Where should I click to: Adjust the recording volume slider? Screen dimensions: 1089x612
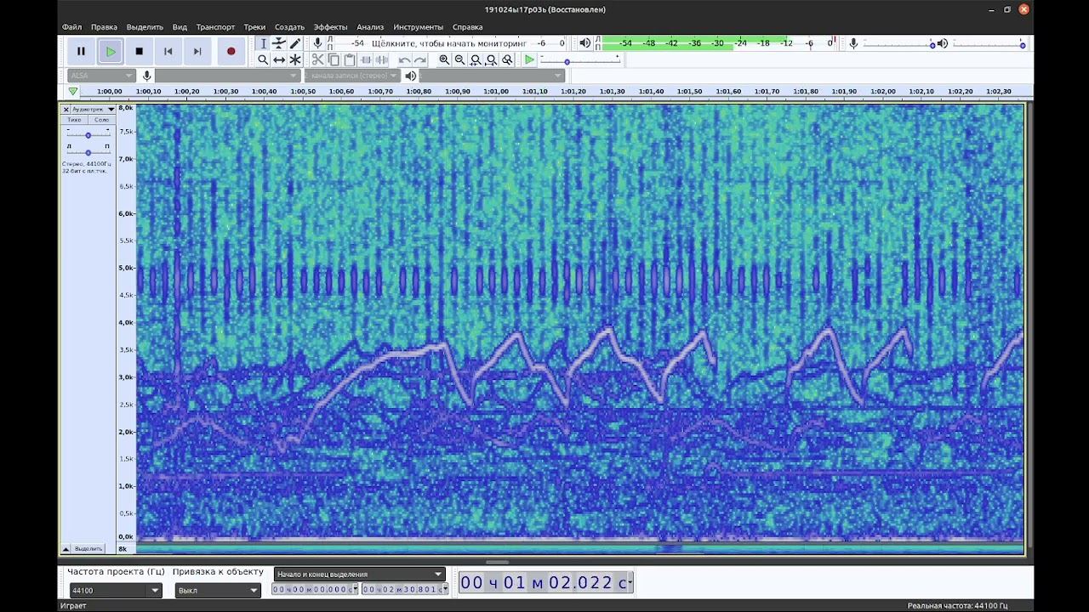click(x=898, y=43)
